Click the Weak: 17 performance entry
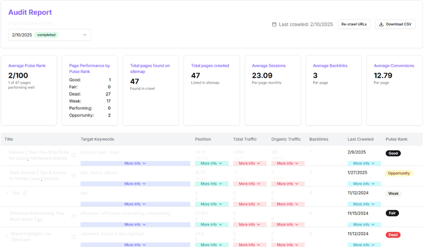This screenshot has height=247, width=424. tap(90, 101)
